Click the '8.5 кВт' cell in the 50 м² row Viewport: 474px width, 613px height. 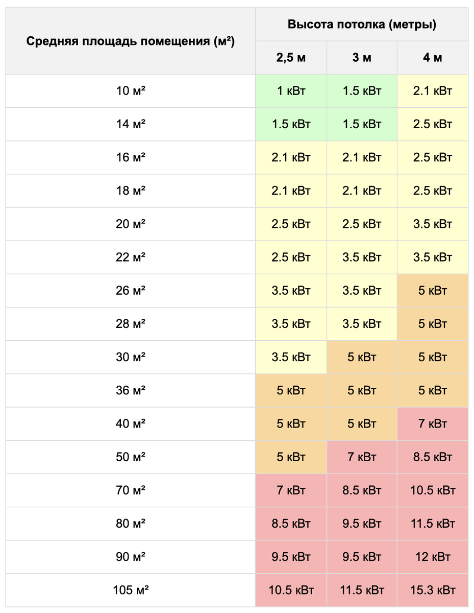coord(433,457)
